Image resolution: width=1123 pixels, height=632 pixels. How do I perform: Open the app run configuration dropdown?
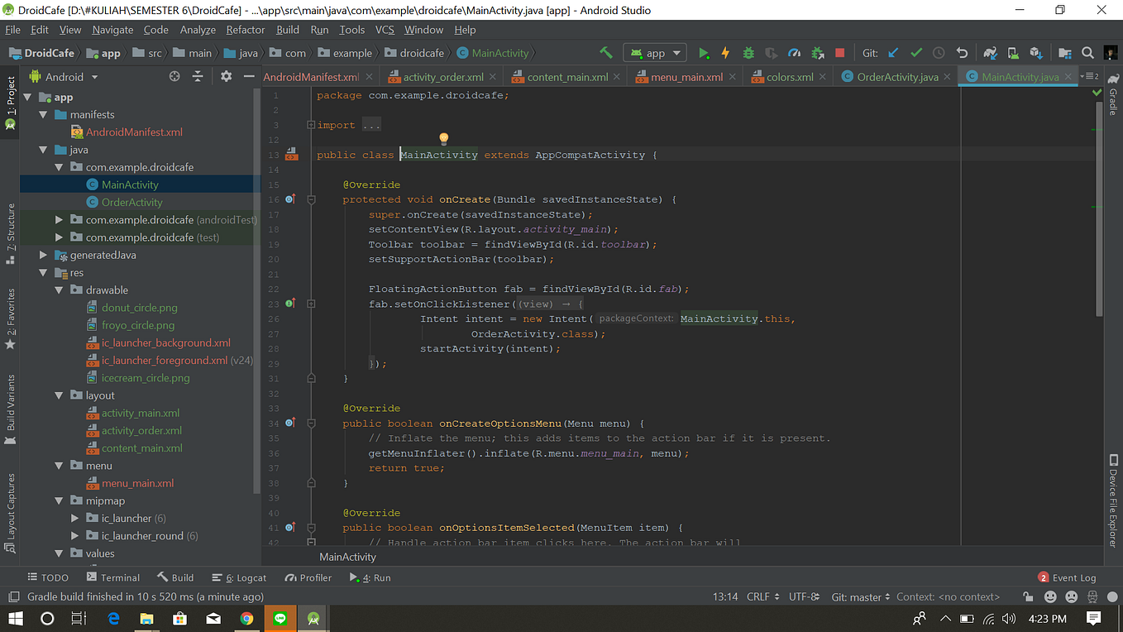click(x=654, y=51)
